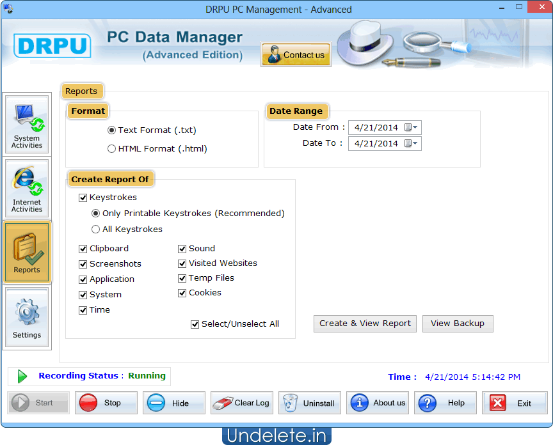The height and width of the screenshot is (445, 553).
Task: Open the Date From calendar dropdown
Action: click(411, 127)
